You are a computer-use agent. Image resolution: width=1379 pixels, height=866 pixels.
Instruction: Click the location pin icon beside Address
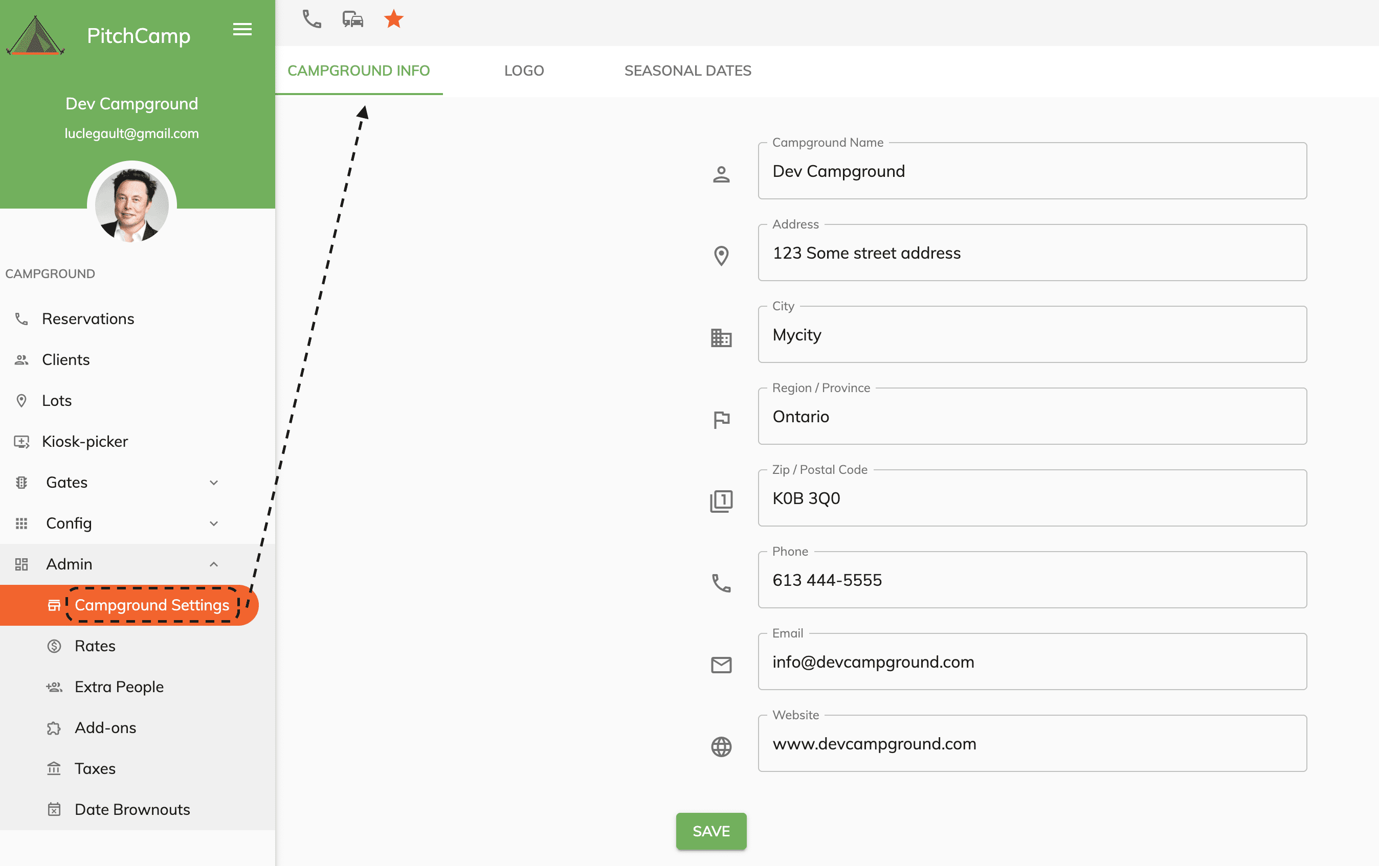(x=721, y=256)
